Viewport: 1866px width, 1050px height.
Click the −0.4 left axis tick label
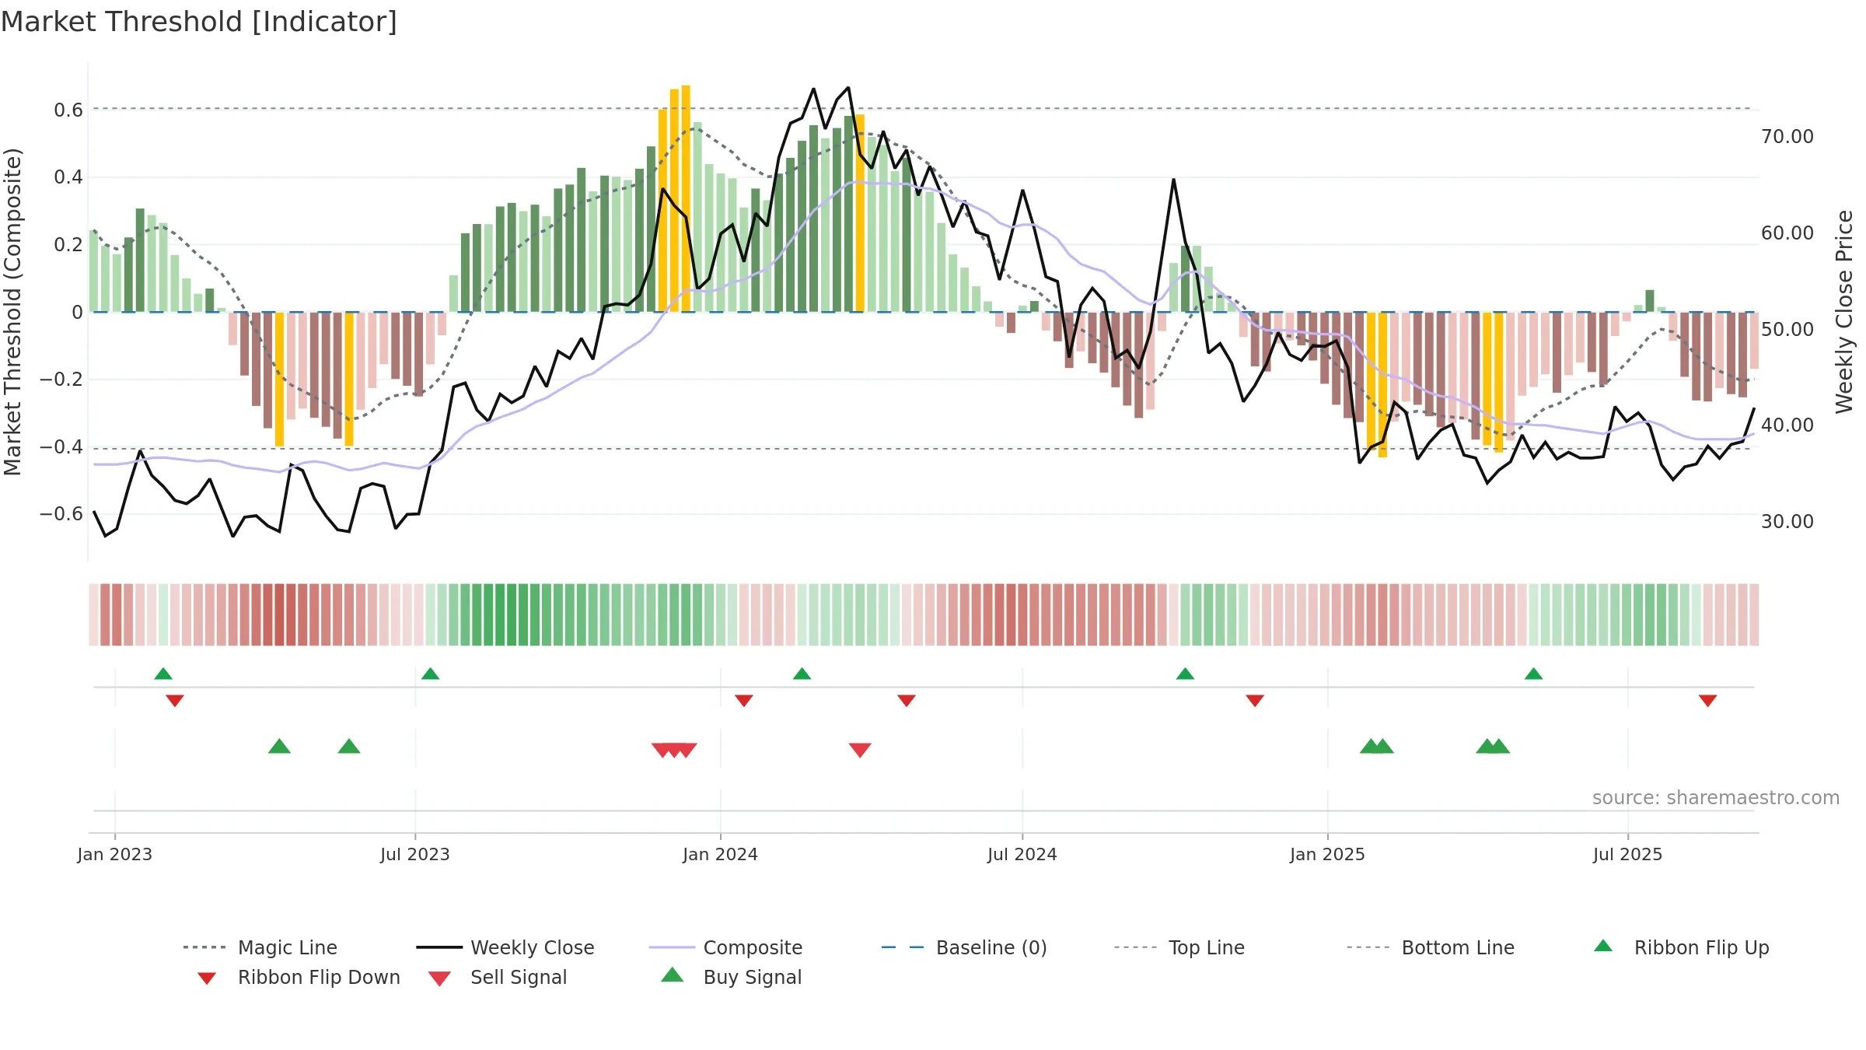61,447
